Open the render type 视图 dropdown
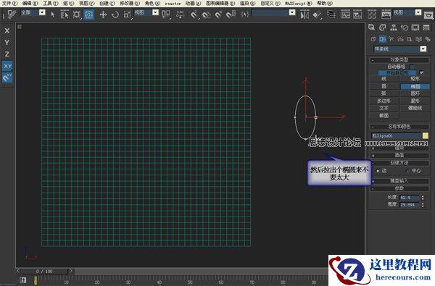 click(407, 12)
